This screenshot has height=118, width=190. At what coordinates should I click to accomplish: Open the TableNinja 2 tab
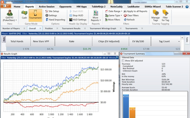tap(99, 7)
